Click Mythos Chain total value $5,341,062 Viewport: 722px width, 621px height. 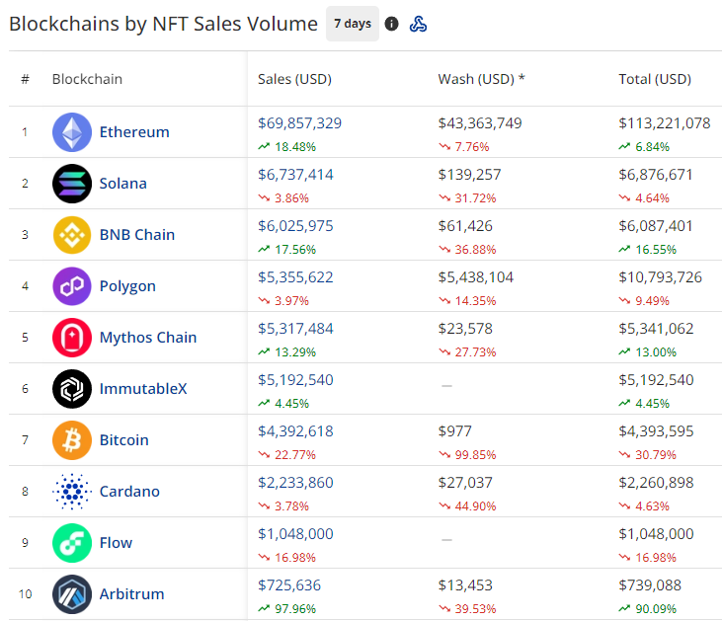pos(656,329)
